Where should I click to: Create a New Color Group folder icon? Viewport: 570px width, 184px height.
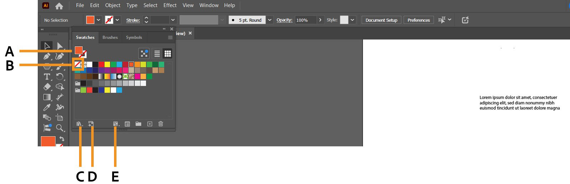coord(139,124)
